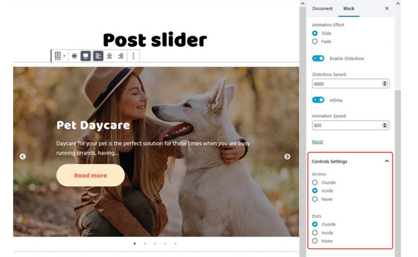
Task: Open the block type switcher icon
Action: pyautogui.click(x=60, y=56)
